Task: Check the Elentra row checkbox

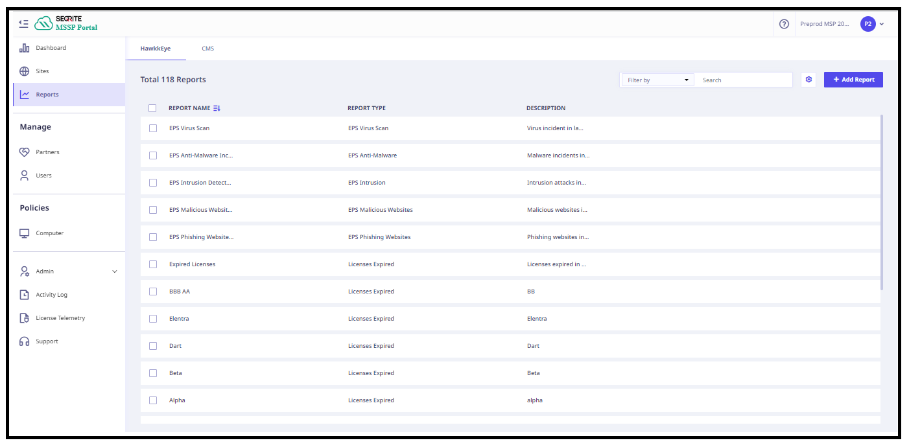Action: coord(153,319)
